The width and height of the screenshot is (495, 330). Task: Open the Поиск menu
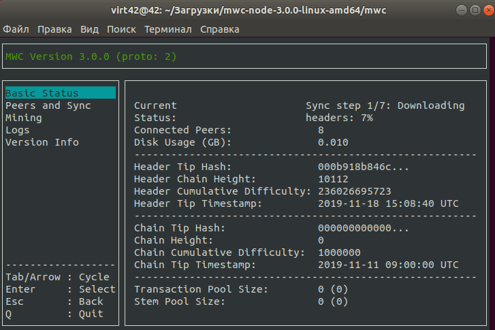pyautogui.click(x=121, y=29)
